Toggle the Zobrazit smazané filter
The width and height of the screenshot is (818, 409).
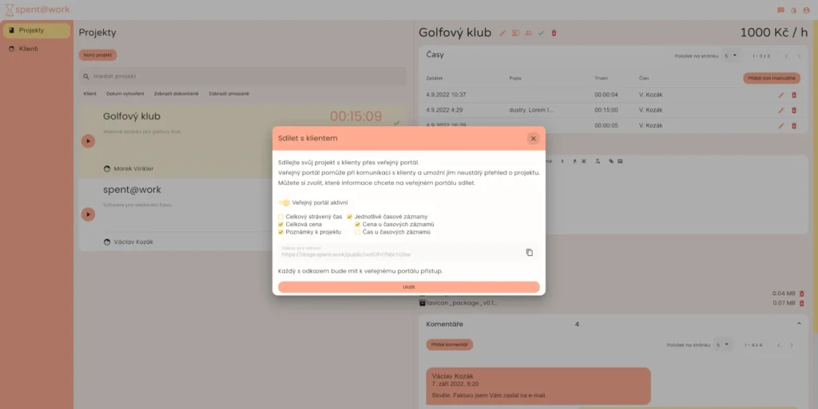coord(229,93)
